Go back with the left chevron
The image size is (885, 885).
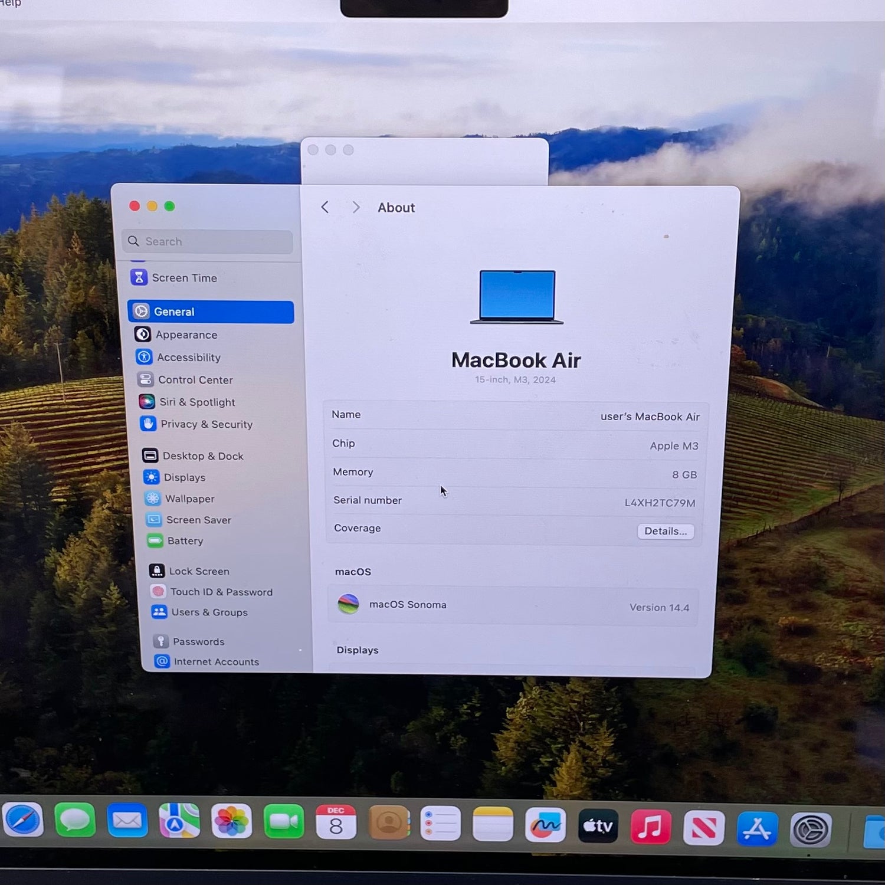pyautogui.click(x=325, y=207)
